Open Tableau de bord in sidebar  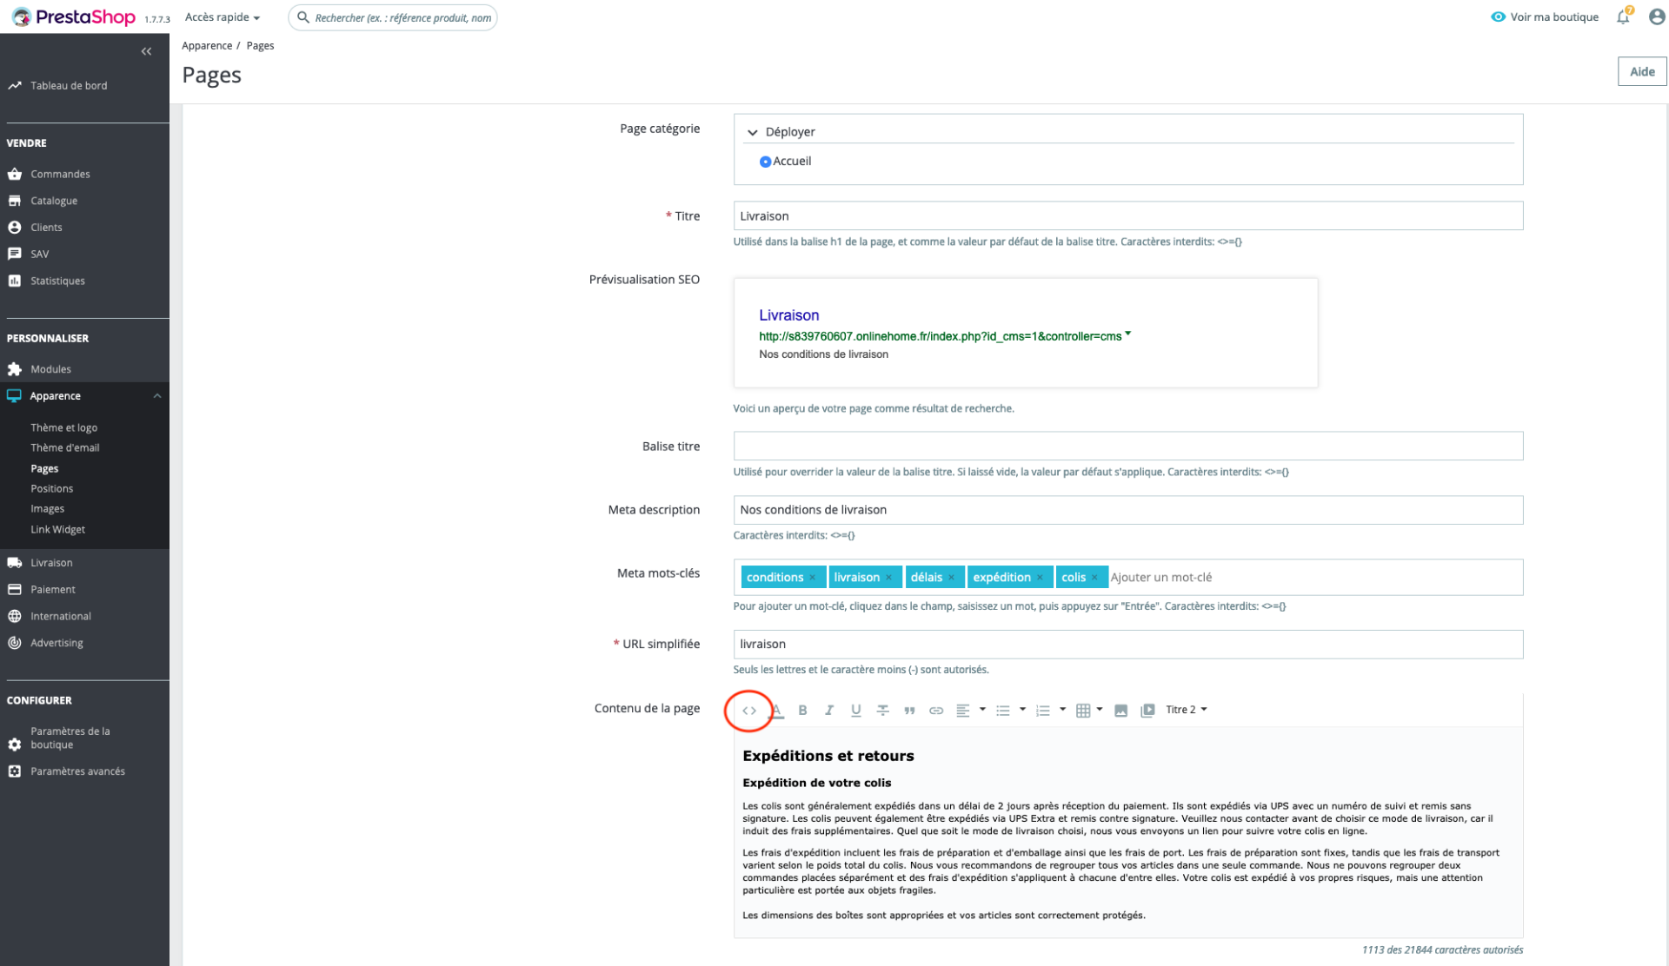[69, 86]
